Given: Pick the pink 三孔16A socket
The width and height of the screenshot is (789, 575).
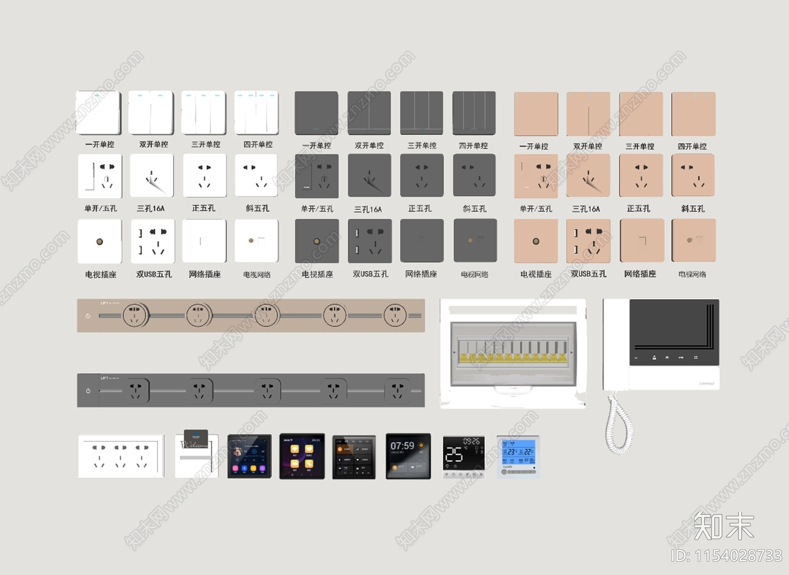Looking at the screenshot, I should 588,176.
